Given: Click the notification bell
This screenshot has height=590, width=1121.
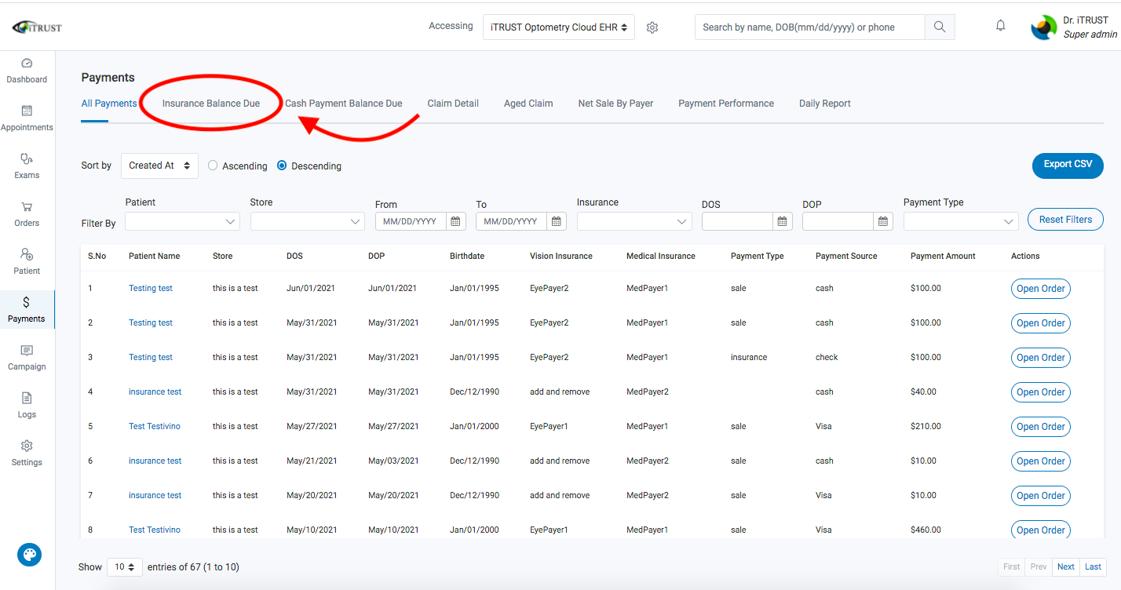Looking at the screenshot, I should tap(1000, 25).
